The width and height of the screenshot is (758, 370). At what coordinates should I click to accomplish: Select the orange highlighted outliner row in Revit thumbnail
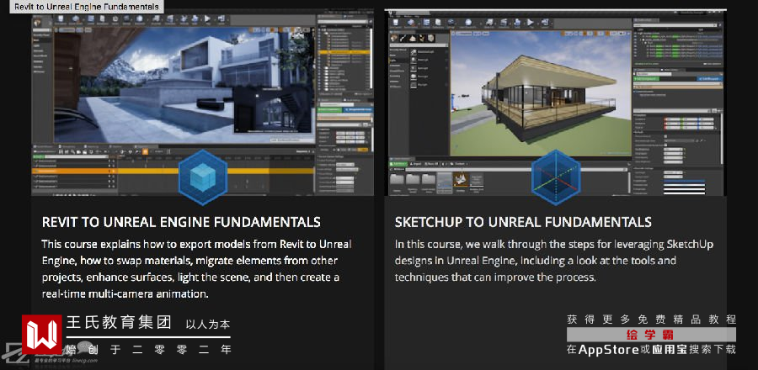[344, 51]
